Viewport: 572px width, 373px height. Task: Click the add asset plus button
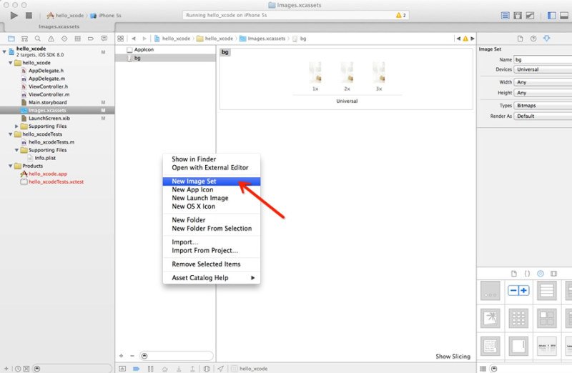point(121,356)
